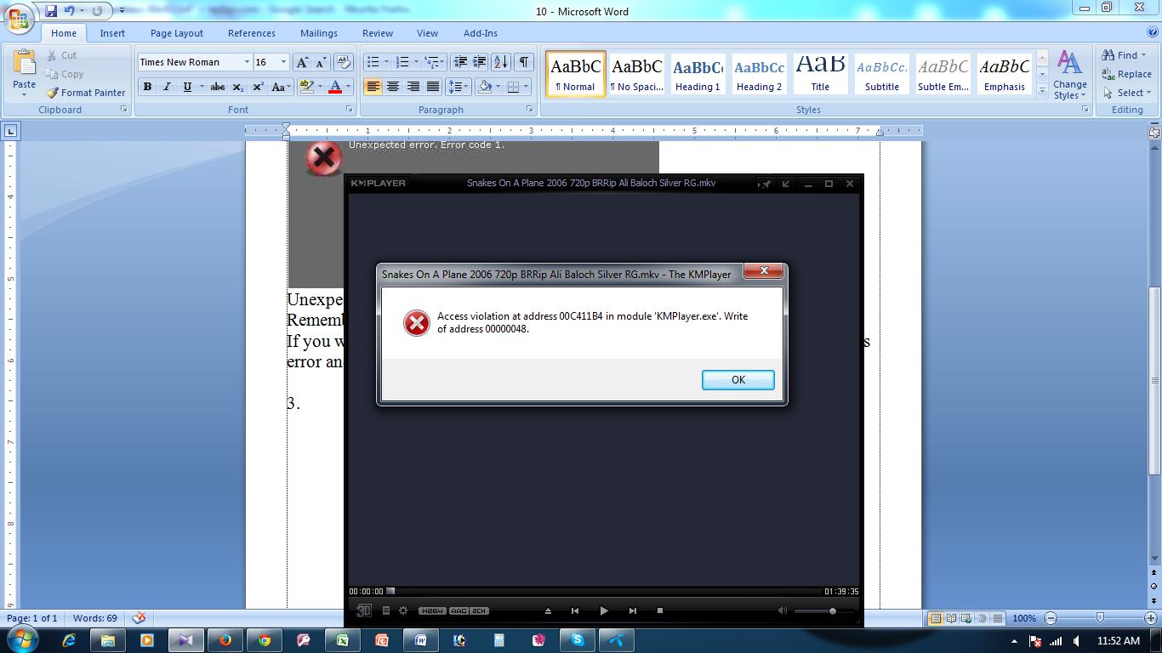Screen dimensions: 1162x653
Task: Toggle Show/Hide paragraph marks
Action: (x=524, y=62)
